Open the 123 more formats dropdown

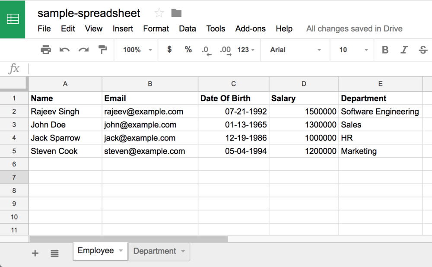(x=246, y=50)
